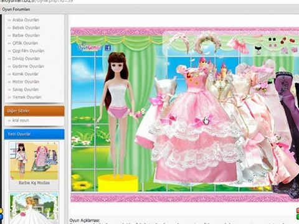Open the Bebek Oyunları category
Viewport: 299px width, 224px height.
[26, 27]
